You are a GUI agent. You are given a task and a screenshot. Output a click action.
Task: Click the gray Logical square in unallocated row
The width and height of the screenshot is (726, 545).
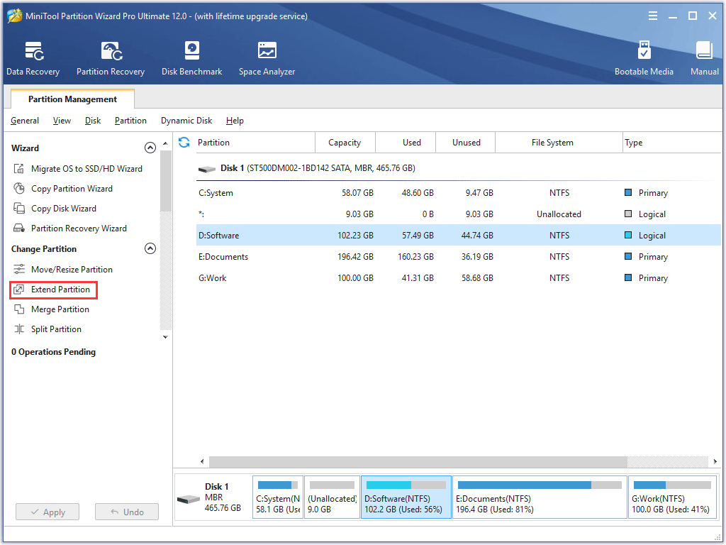tap(628, 214)
